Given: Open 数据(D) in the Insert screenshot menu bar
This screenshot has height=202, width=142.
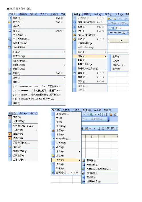Looking at the screenshot, I should 87,110.
